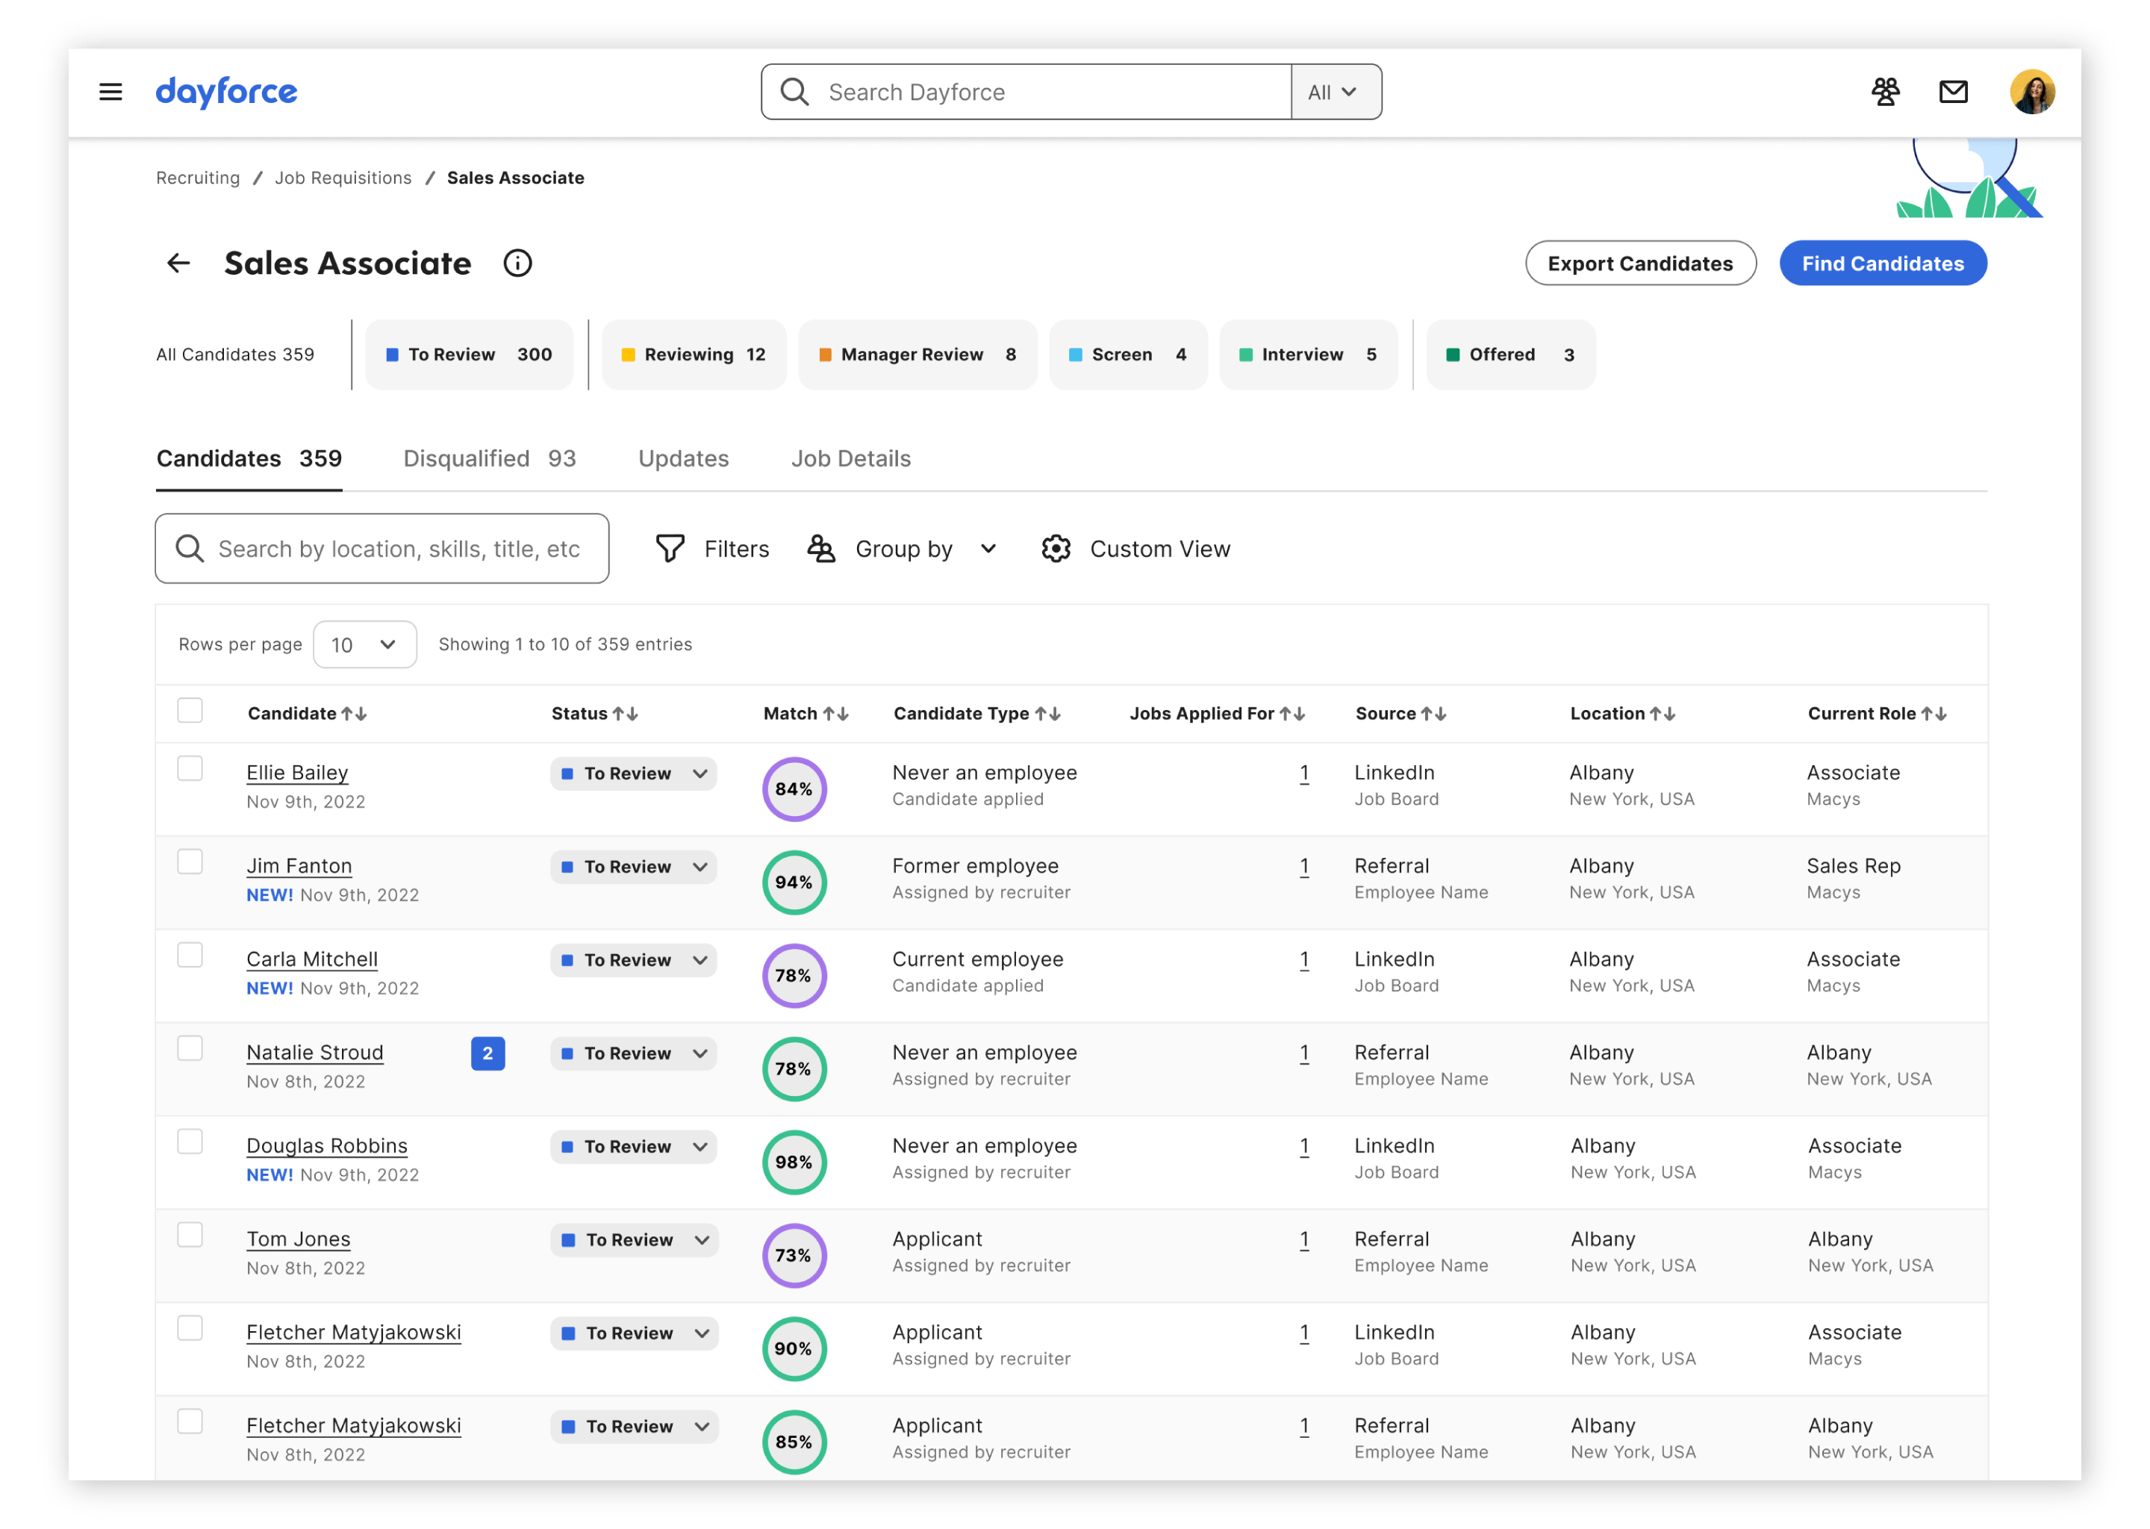Open the hamburger navigation menu
The width and height of the screenshot is (2150, 1529).
tap(110, 91)
